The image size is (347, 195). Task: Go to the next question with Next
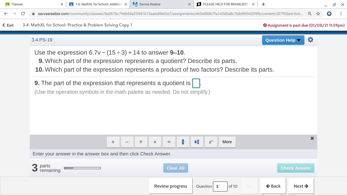[x=301, y=186]
